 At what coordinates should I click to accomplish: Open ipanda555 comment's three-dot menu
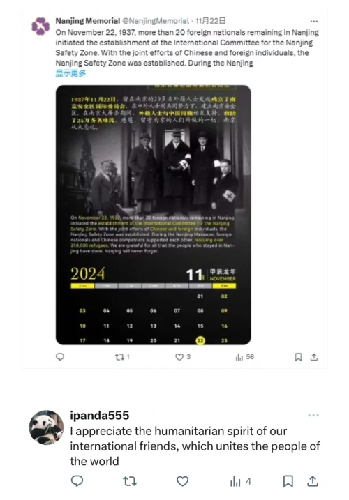[x=313, y=415]
